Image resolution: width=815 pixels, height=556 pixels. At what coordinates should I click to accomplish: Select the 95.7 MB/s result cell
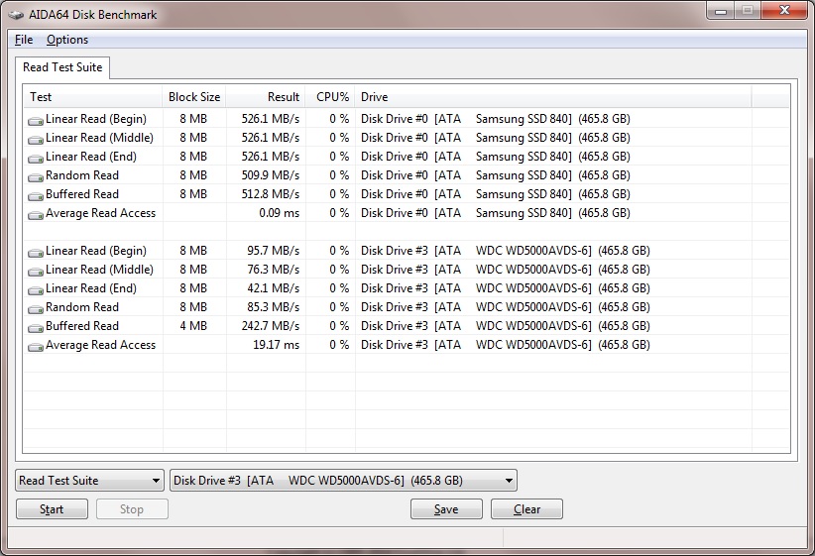click(x=274, y=251)
